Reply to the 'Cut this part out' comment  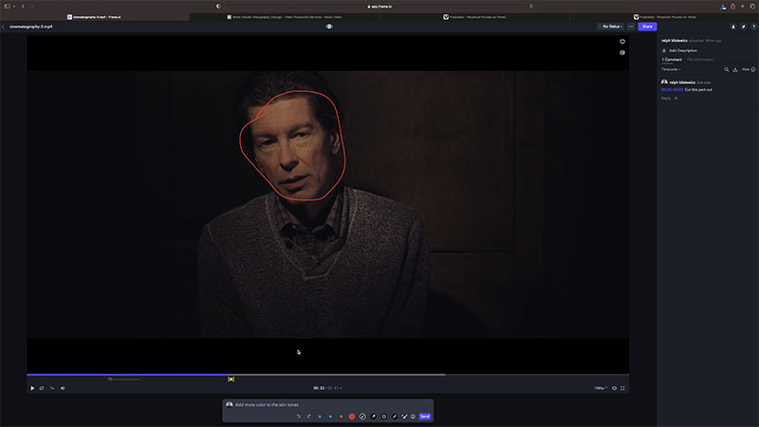coord(666,99)
